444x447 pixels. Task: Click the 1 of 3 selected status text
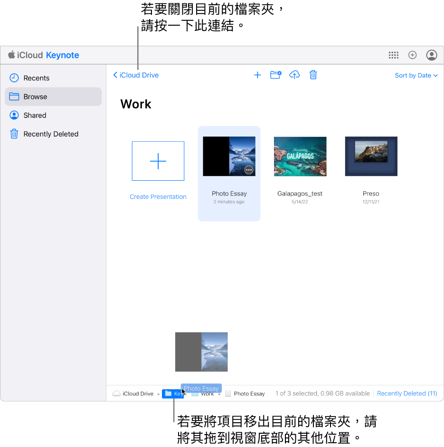tap(322, 393)
